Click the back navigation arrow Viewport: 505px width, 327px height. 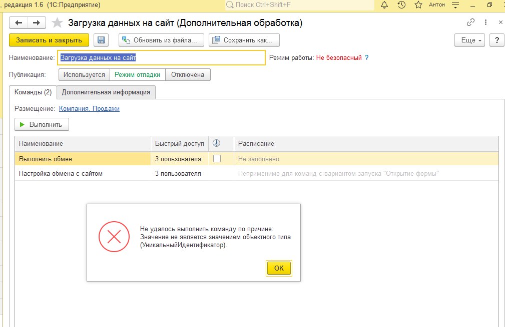coord(19,23)
